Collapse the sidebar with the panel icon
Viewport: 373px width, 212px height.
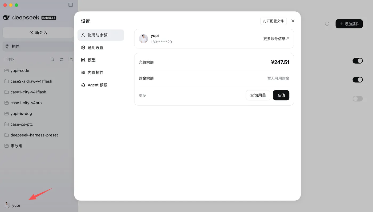[x=71, y=5]
